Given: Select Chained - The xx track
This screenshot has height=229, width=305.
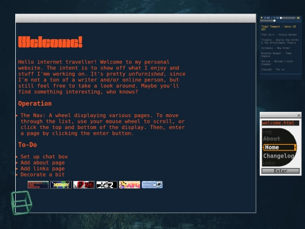Looking at the screenshot, I should point(273,70).
